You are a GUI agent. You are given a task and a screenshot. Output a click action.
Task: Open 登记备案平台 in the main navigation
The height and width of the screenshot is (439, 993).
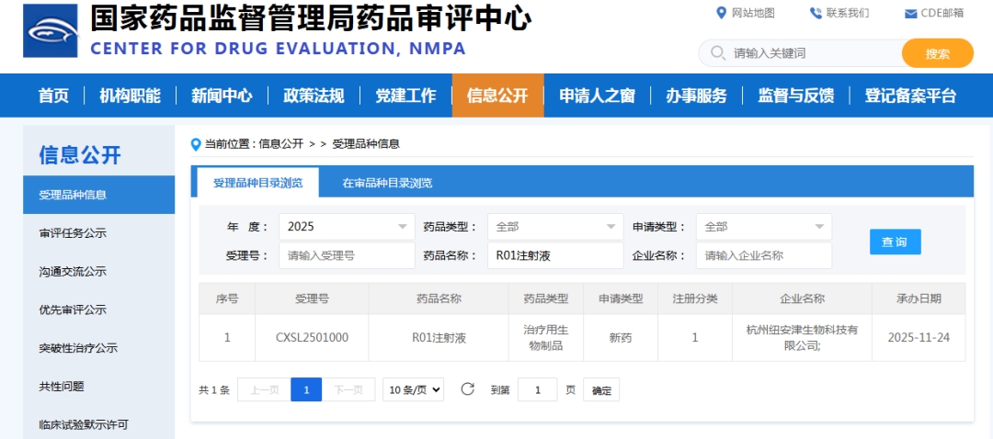pos(910,96)
